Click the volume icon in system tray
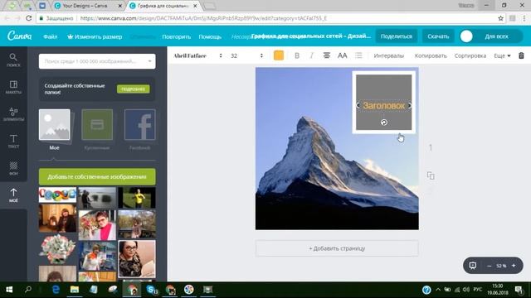531x298 pixels. click(x=466, y=290)
